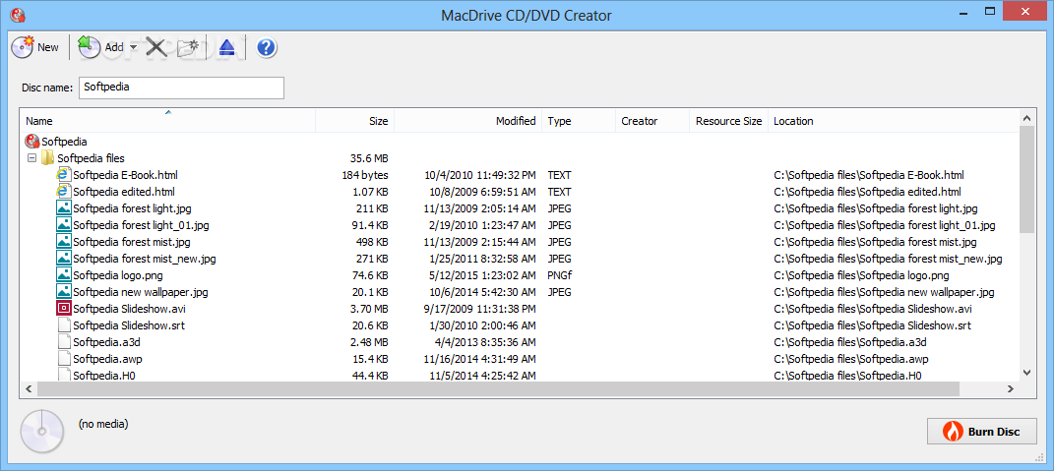Screen dimensions: 1054x471
Task: Click icon of Softpedia E-Book.html
Action: click(x=64, y=175)
